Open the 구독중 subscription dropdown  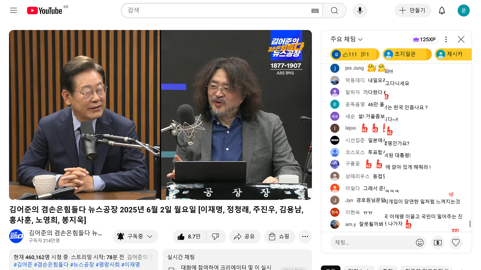pyautogui.click(x=135, y=236)
